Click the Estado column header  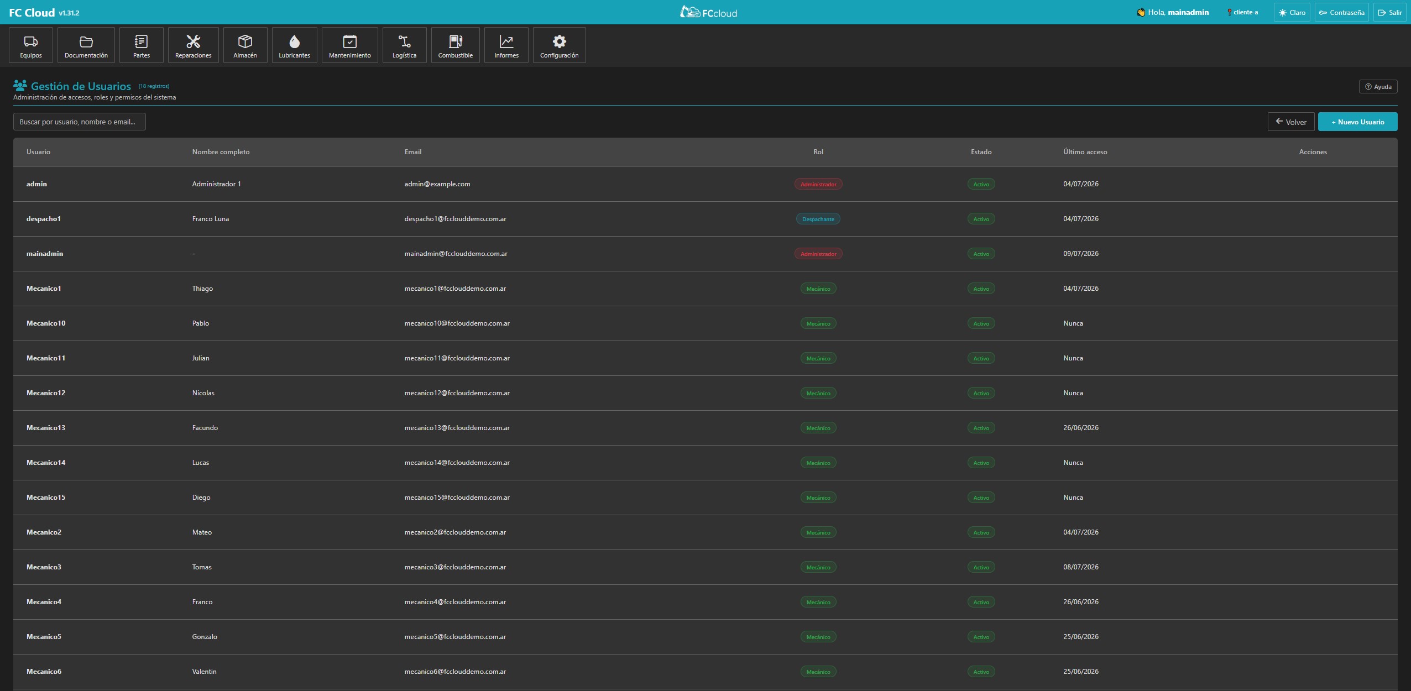pyautogui.click(x=981, y=152)
